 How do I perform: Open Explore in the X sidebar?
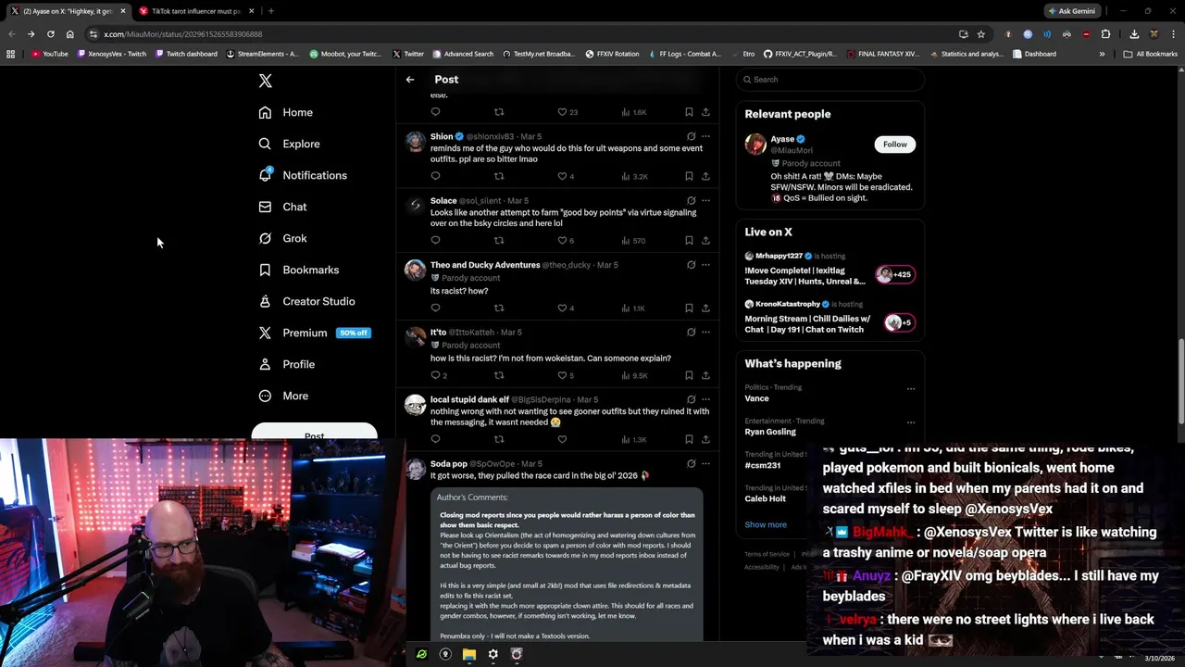(289, 144)
